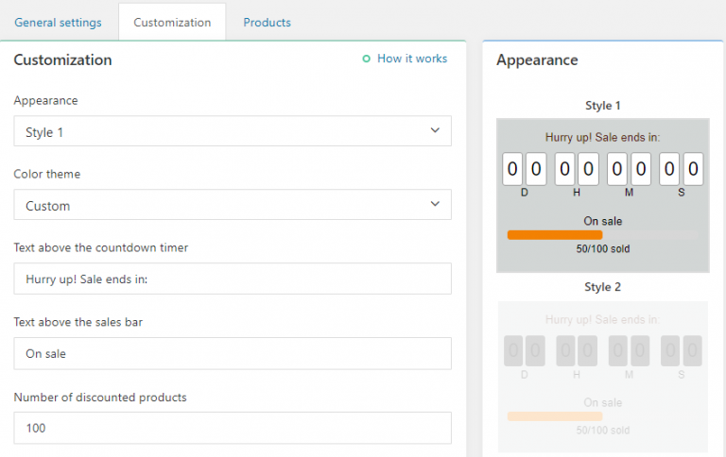Viewport: 726px width, 457px height.
Task: Click the Style 2 heading label
Action: (603, 287)
